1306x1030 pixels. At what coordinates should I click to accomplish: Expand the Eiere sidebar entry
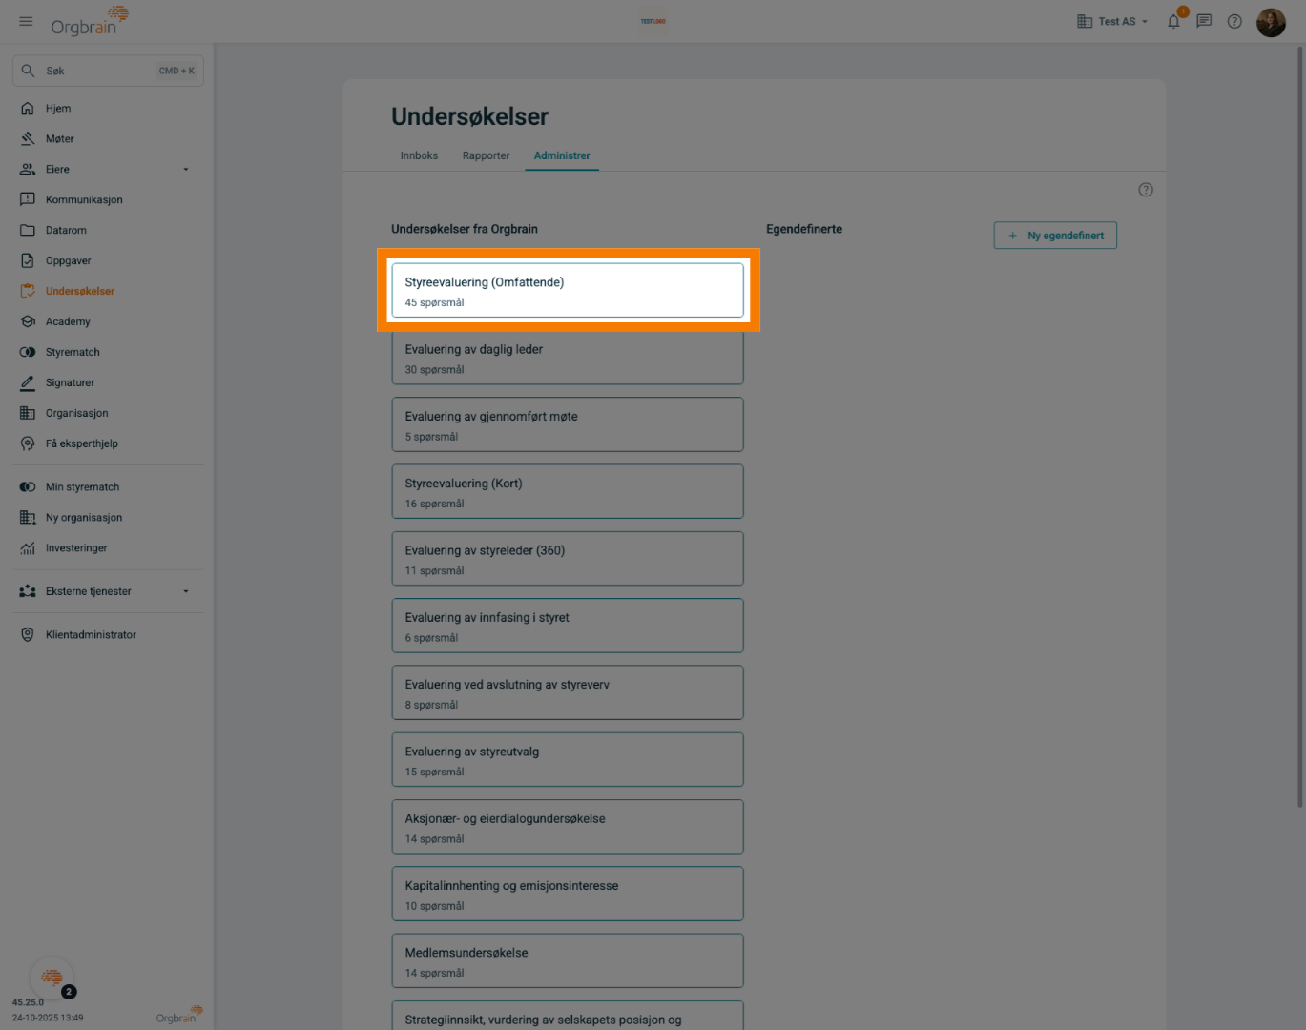(185, 169)
